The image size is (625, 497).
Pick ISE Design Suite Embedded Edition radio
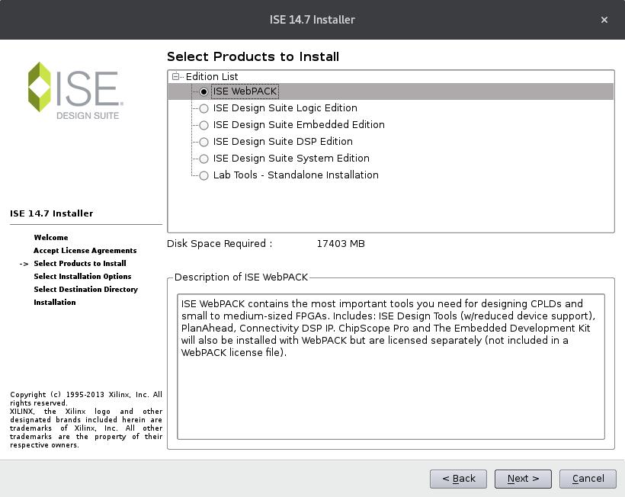pyautogui.click(x=204, y=125)
